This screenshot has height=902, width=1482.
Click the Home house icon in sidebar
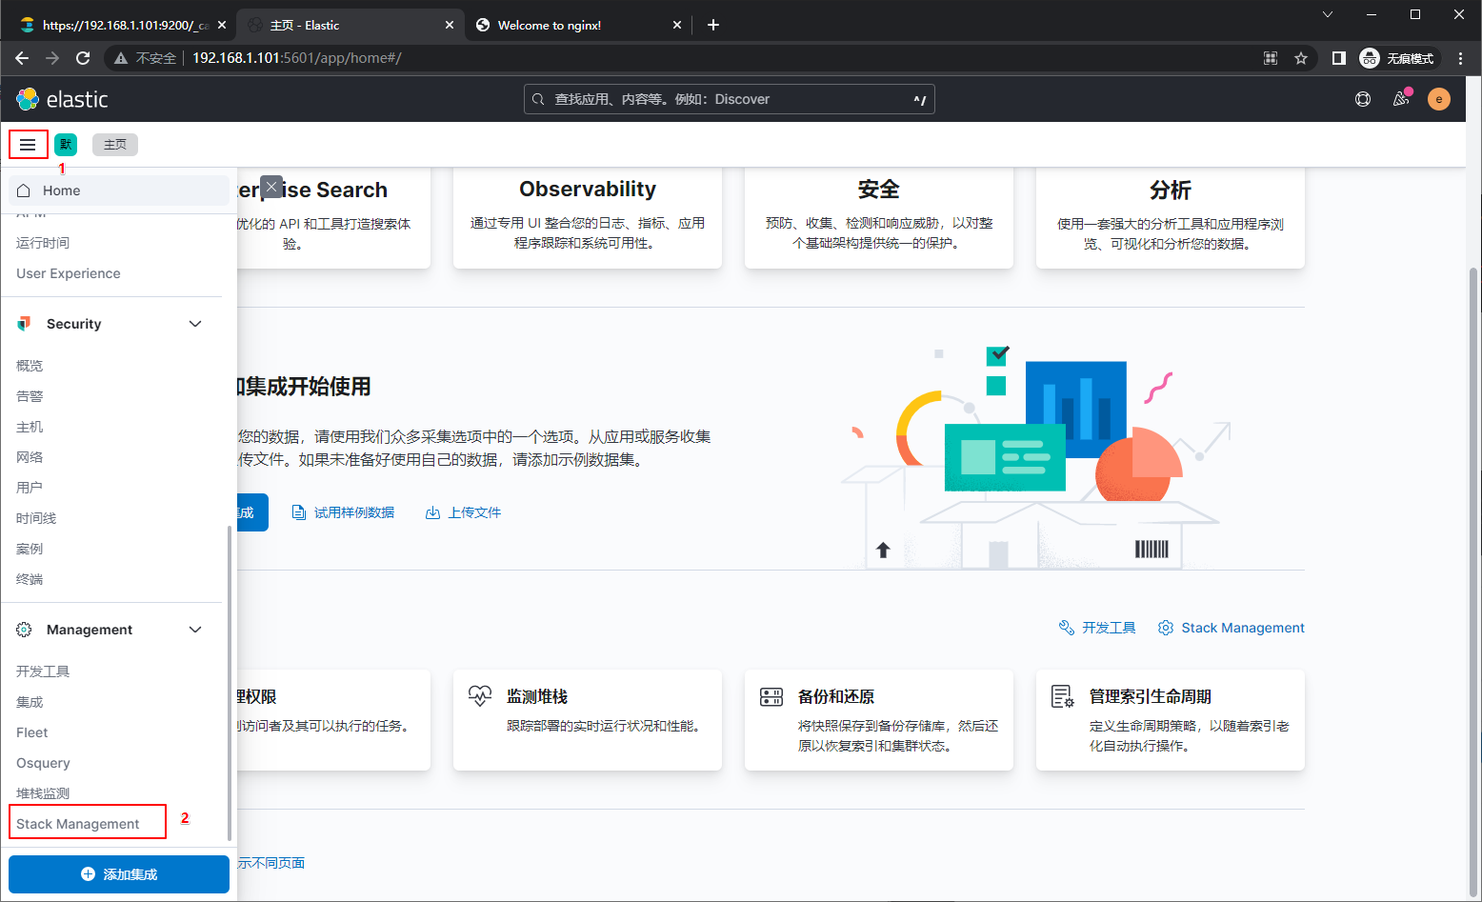[x=24, y=190]
